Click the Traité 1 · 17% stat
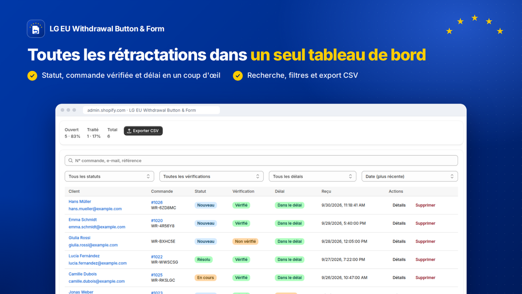The height and width of the screenshot is (294, 522). click(94, 133)
